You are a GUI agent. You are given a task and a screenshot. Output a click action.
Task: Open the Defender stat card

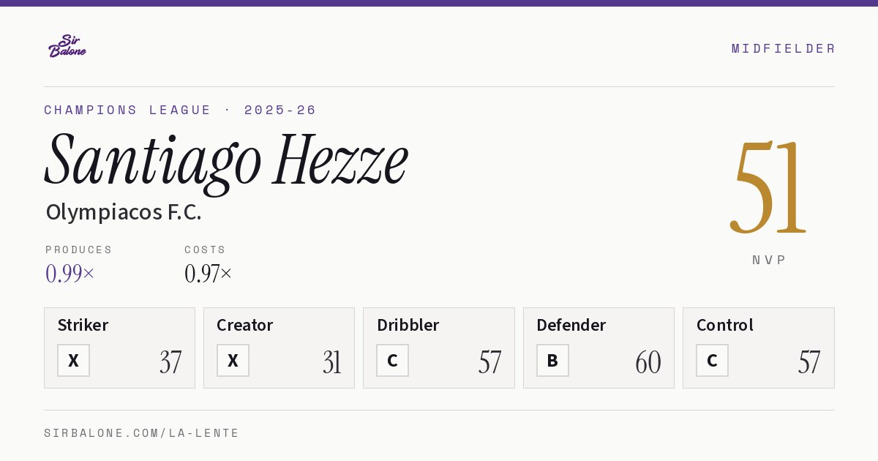click(599, 348)
